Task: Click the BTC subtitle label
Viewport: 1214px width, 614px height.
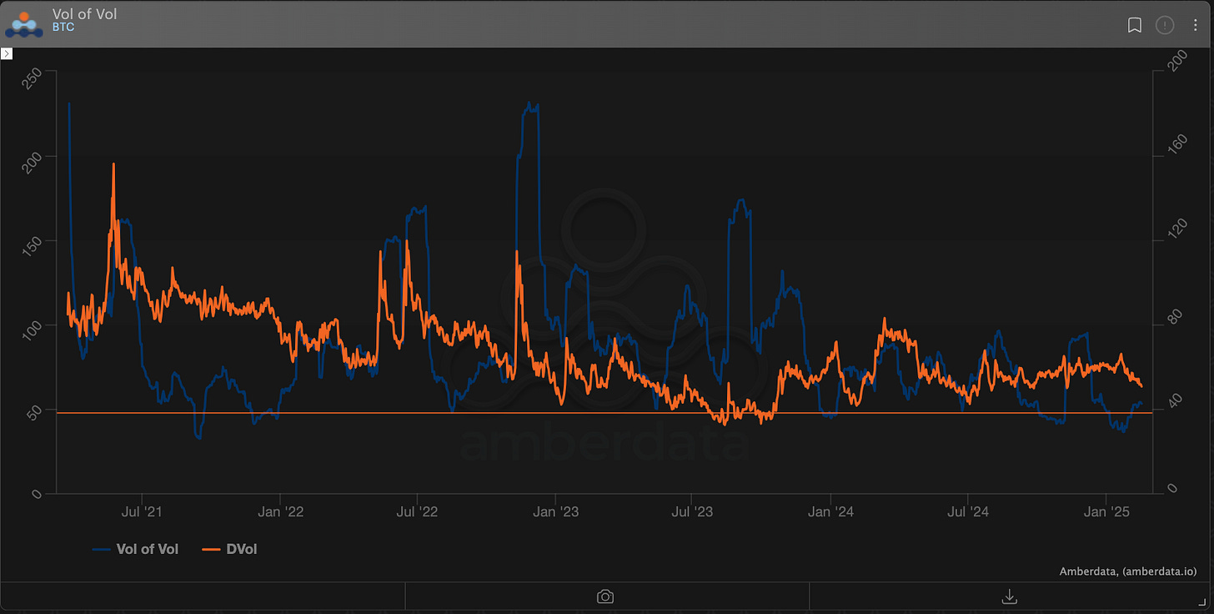Action: [63, 28]
